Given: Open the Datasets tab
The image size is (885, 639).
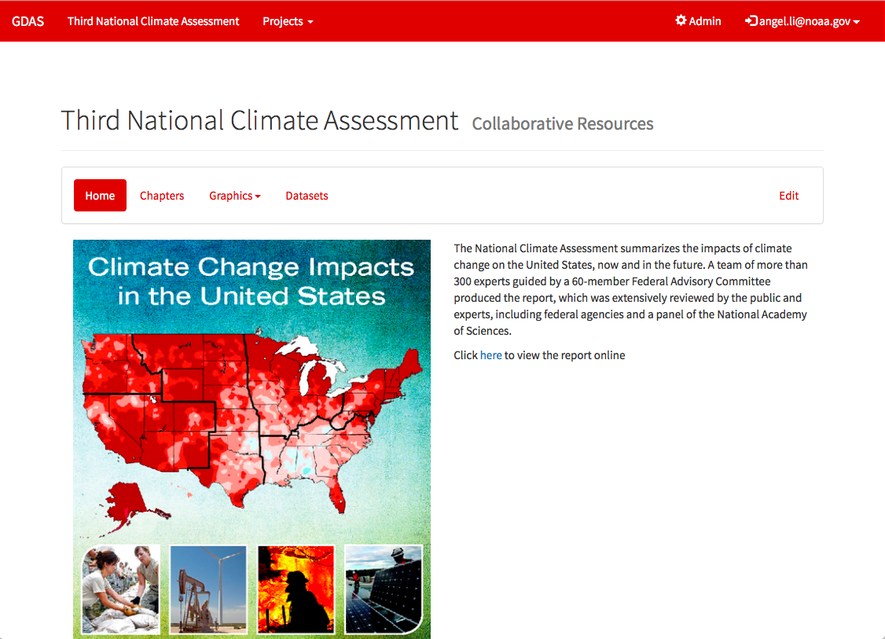Looking at the screenshot, I should click(x=307, y=195).
